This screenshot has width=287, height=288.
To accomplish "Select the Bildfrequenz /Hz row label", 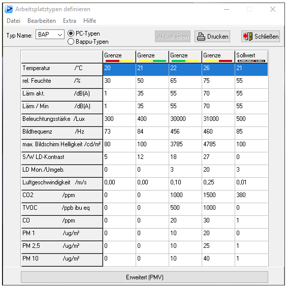I will tap(62, 133).
